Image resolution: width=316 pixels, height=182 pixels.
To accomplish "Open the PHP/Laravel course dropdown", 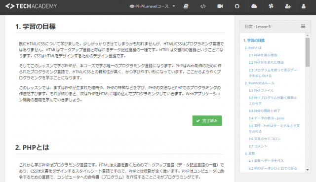I will coord(152,6).
